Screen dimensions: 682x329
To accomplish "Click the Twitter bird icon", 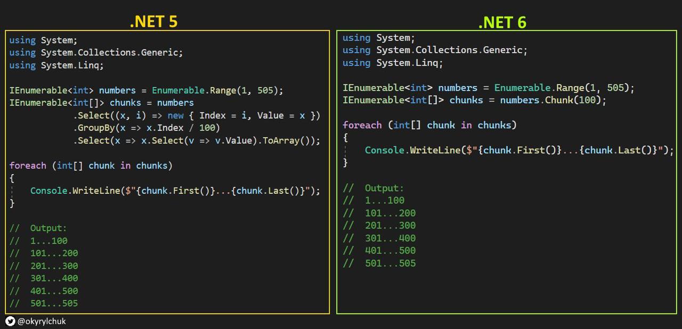I will 10,321.
